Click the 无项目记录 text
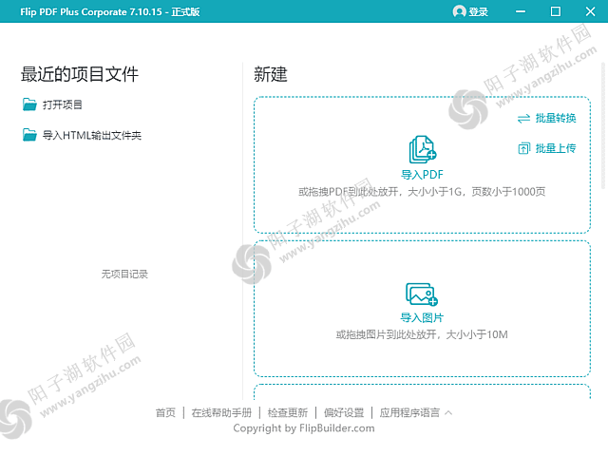This screenshot has width=608, height=456. 124,275
